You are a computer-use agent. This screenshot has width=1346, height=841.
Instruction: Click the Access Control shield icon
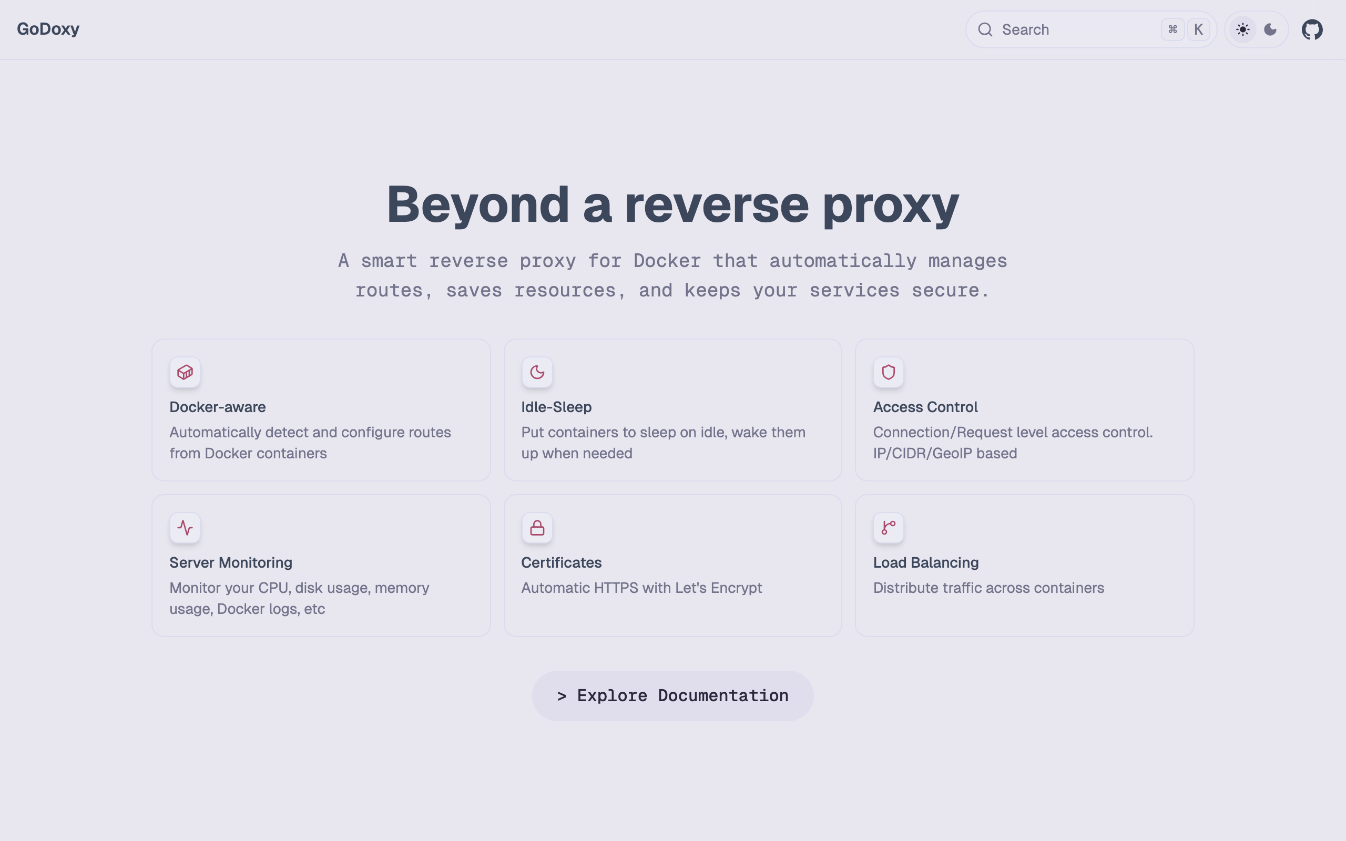tap(888, 372)
